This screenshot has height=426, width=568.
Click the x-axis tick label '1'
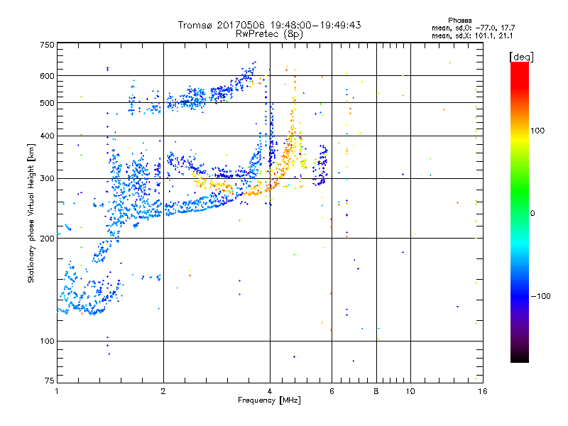point(57,391)
